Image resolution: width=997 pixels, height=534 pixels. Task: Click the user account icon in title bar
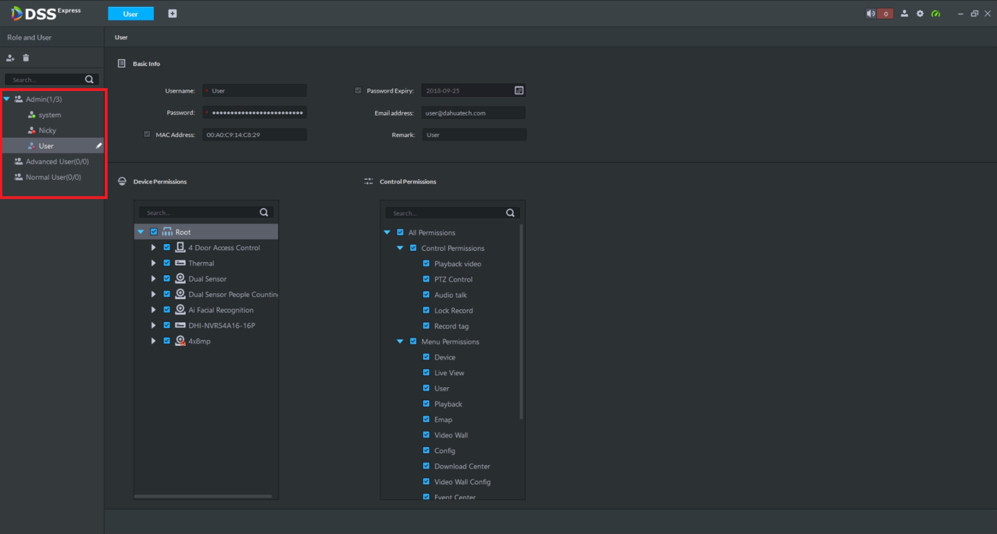click(x=904, y=14)
